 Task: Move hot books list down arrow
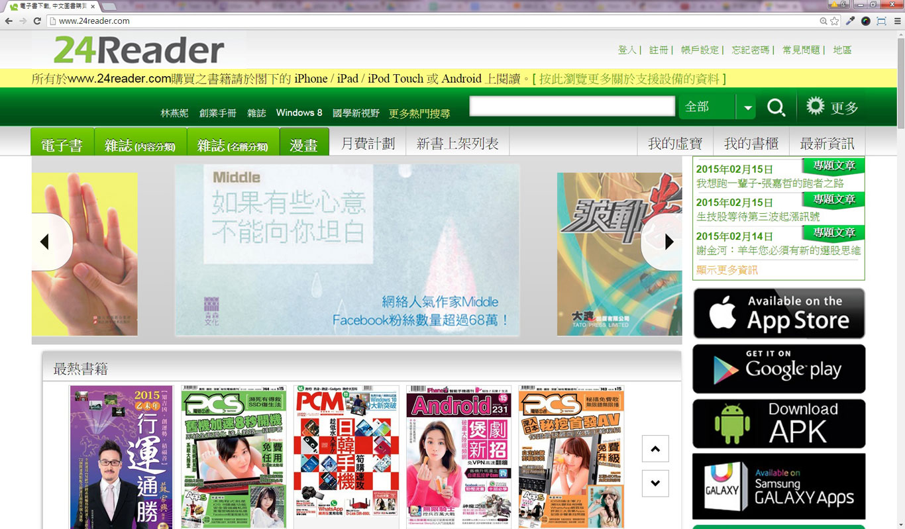pos(655,483)
